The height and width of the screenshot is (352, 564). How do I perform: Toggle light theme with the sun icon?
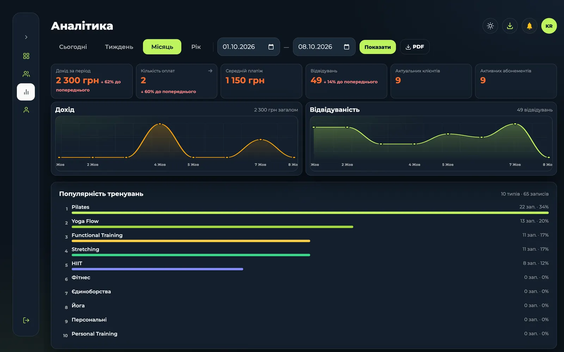[x=490, y=26]
